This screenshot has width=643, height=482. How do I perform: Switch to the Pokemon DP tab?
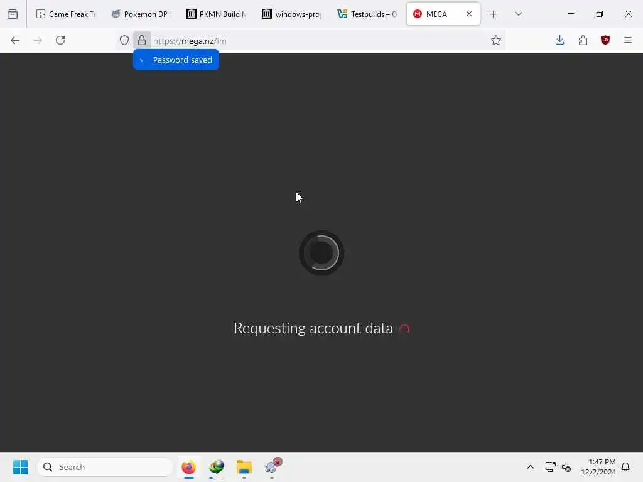(x=141, y=14)
